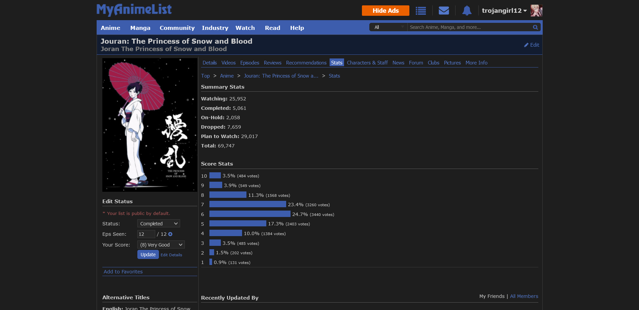Image resolution: width=639 pixels, height=310 pixels.
Task: Switch to the News tab
Action: coord(398,63)
